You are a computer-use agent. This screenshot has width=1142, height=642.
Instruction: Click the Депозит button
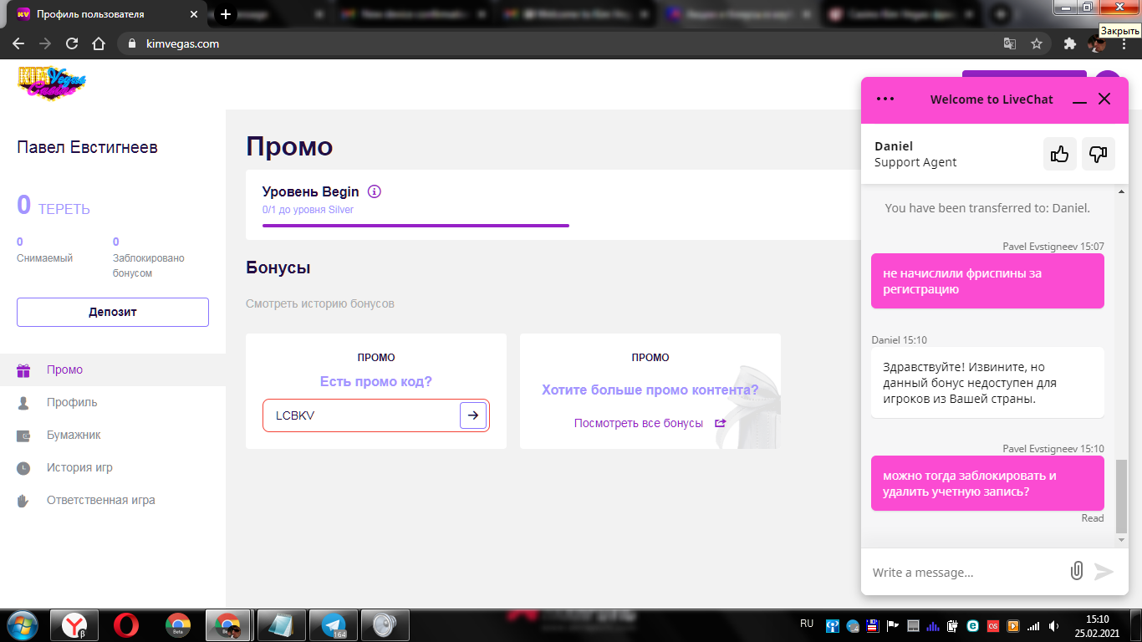pyautogui.click(x=113, y=312)
